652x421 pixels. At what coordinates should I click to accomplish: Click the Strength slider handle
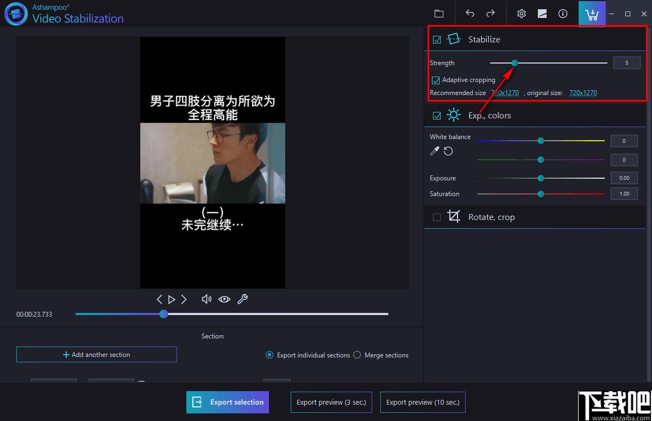click(515, 63)
